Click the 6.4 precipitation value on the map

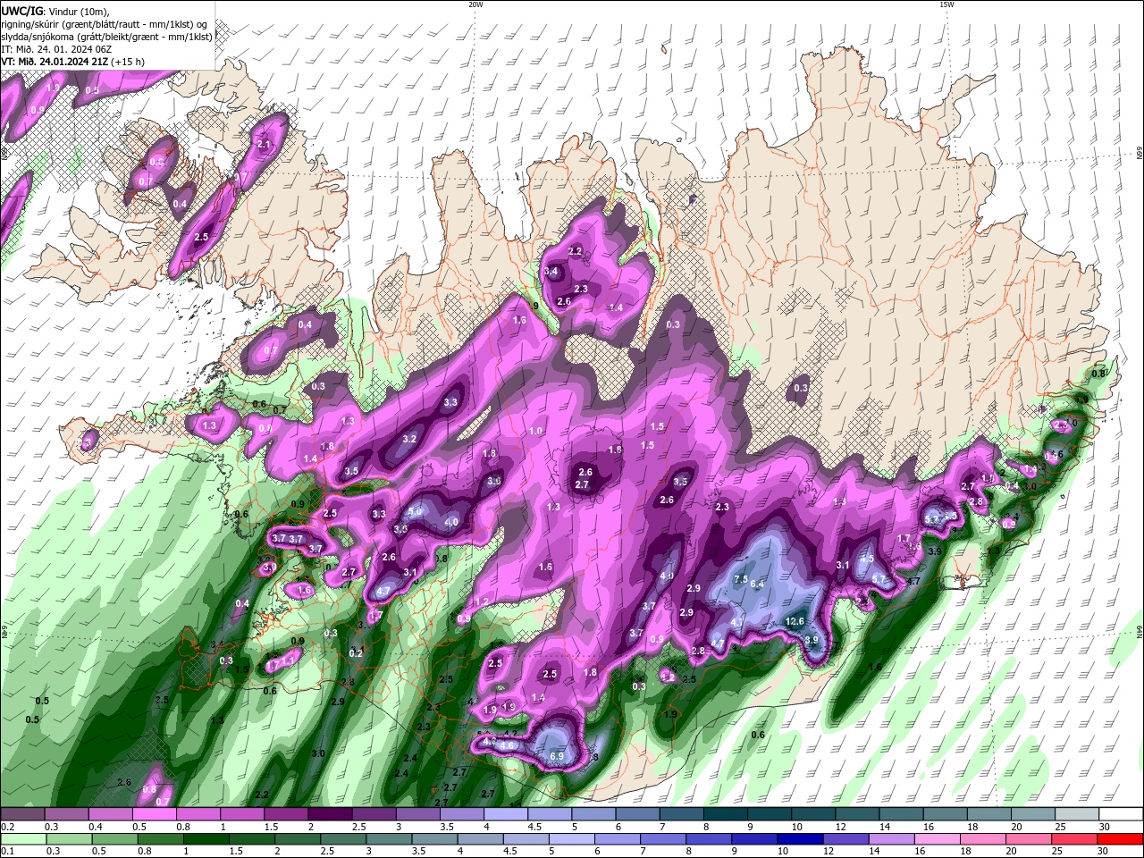point(758,584)
